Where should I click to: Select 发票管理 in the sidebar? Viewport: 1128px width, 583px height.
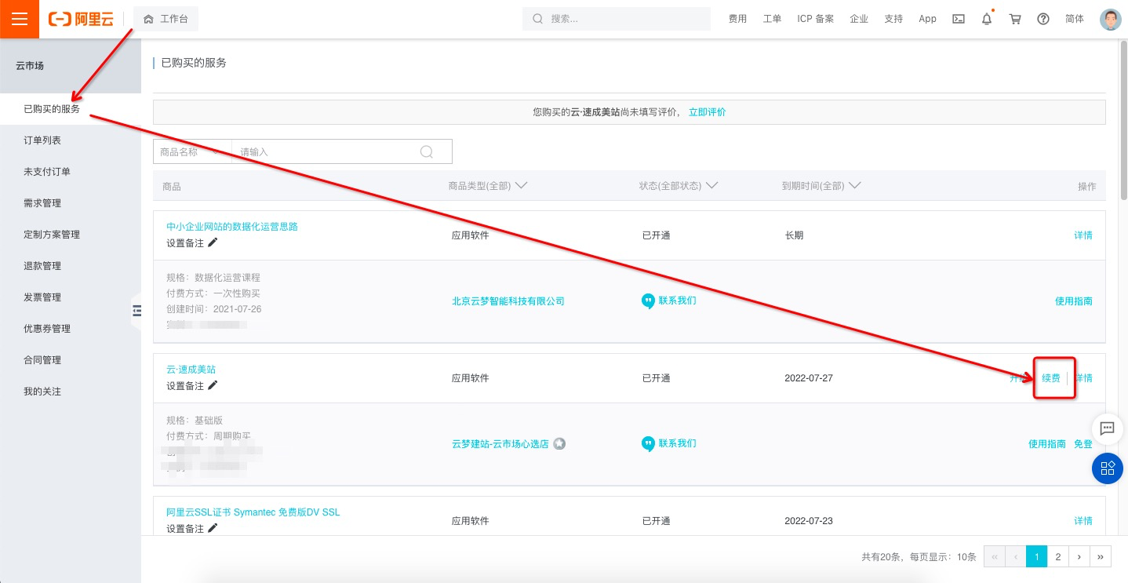pos(42,297)
